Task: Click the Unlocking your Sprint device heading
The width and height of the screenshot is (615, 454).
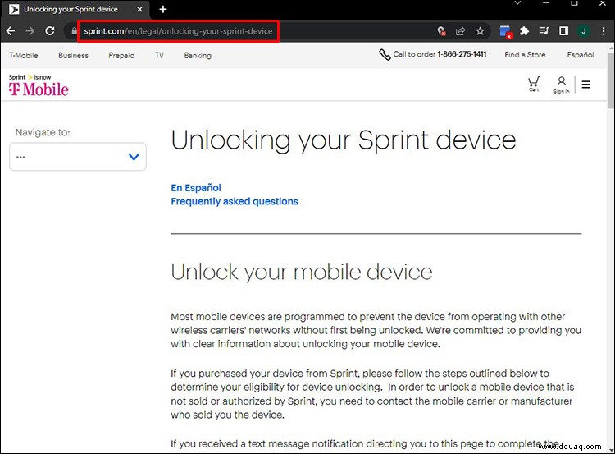Action: pos(344,140)
